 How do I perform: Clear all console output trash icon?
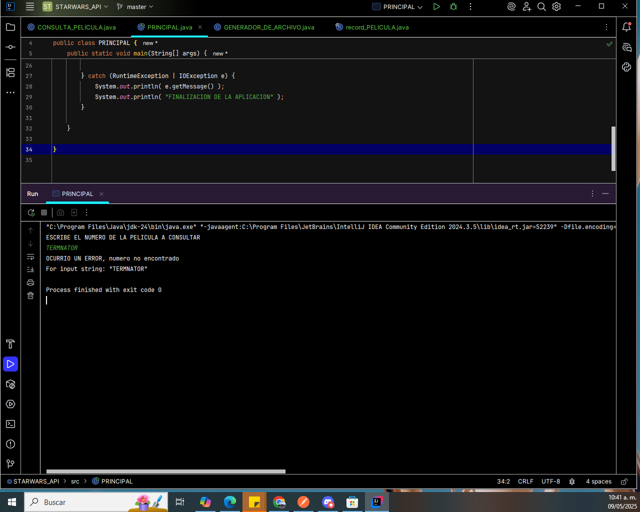(x=30, y=295)
